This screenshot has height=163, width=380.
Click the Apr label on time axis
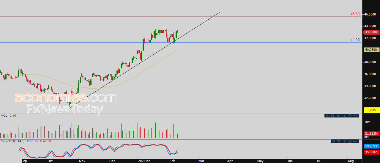(230, 161)
